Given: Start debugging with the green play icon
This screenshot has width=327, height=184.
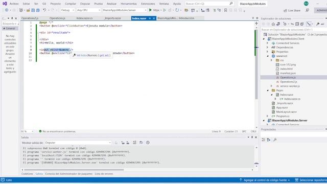Looking at the screenshot, I should (x=150, y=10).
